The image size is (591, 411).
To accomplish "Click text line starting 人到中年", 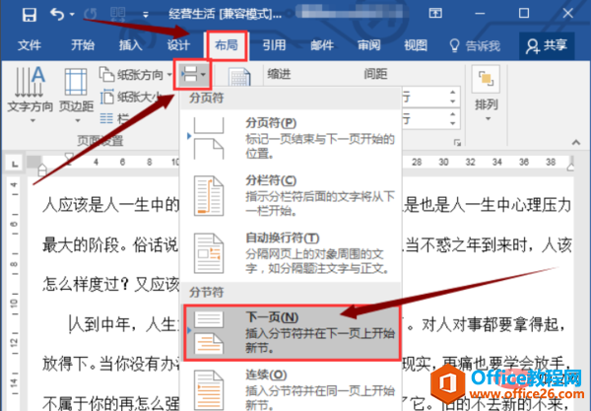I will (x=124, y=324).
